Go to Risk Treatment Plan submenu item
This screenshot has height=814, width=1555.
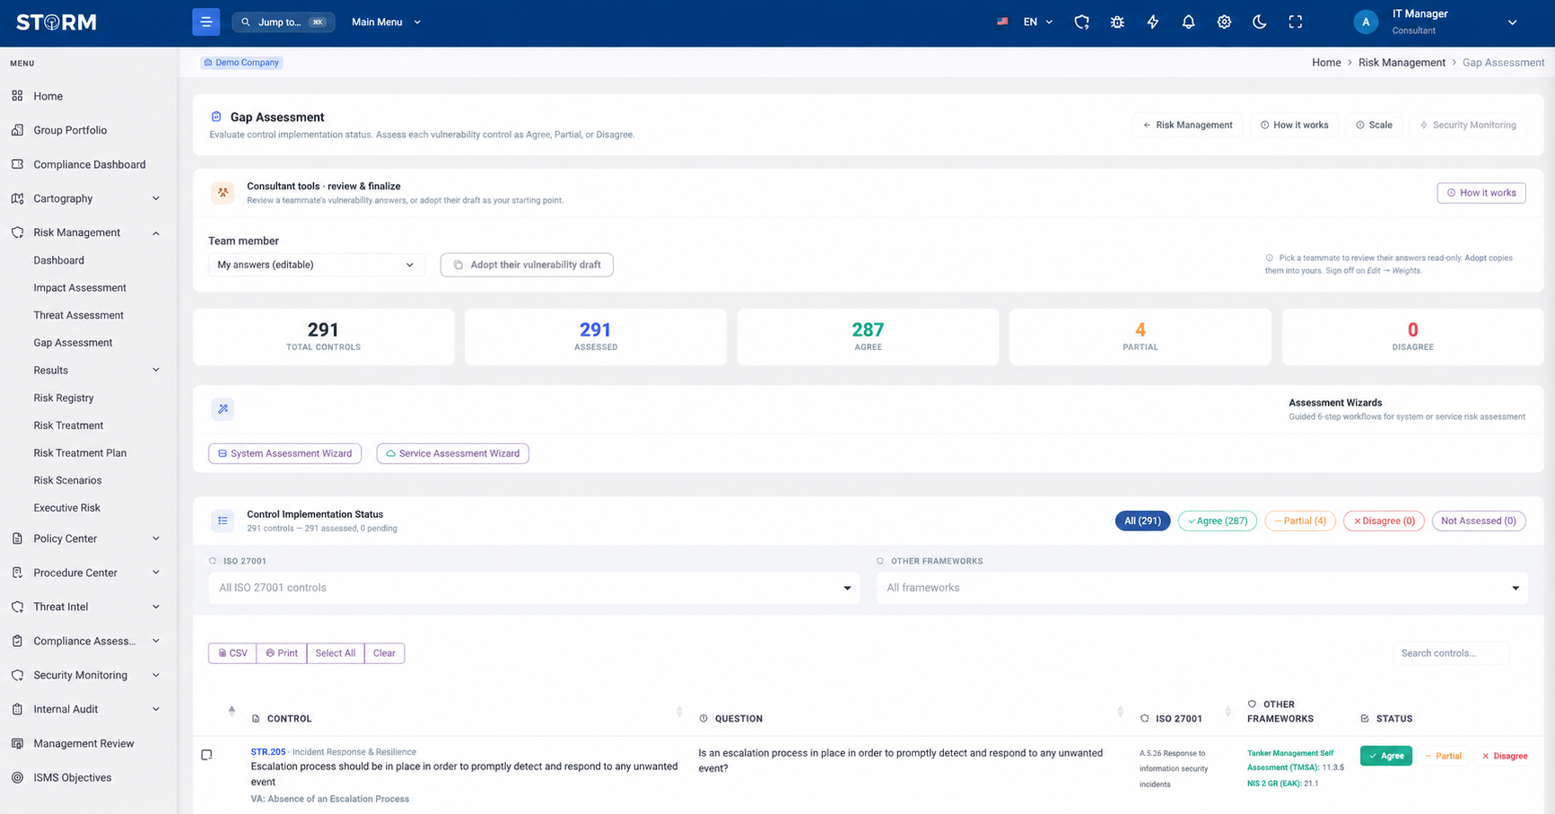(x=80, y=452)
